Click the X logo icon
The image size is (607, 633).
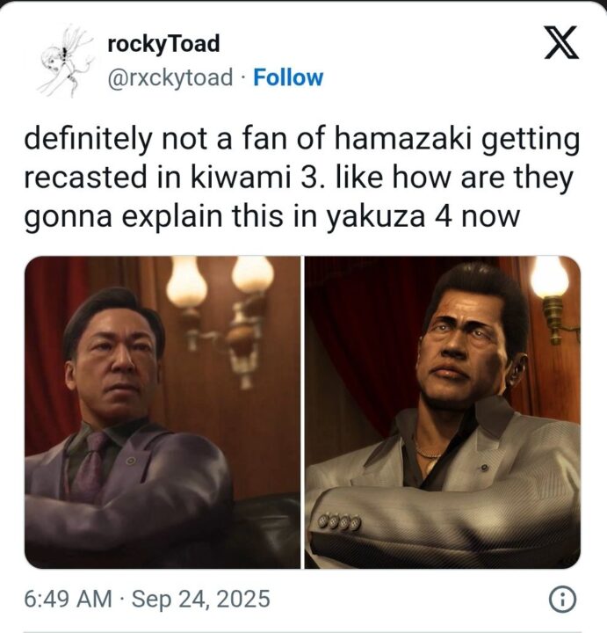pos(562,42)
